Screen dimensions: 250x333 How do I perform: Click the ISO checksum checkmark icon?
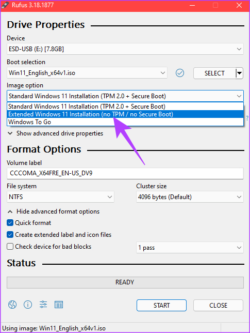pos(180,73)
